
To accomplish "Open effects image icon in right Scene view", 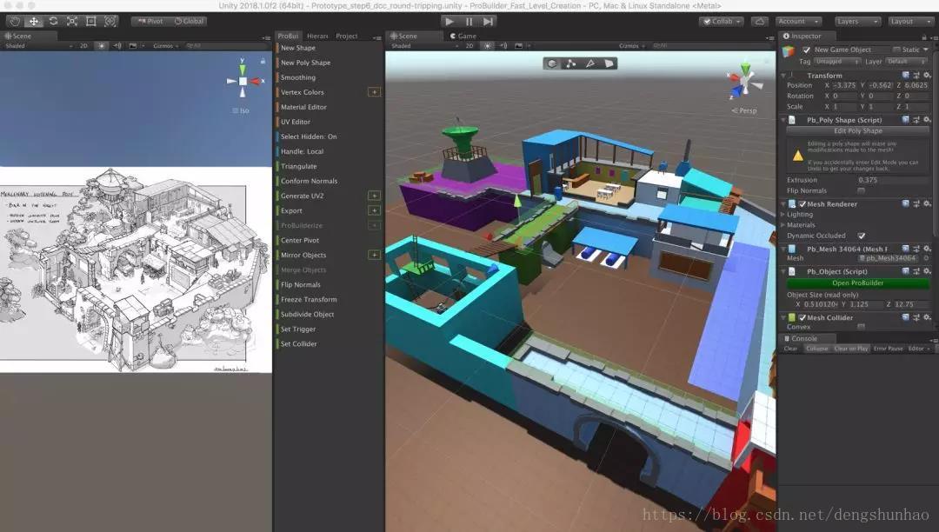I will pyautogui.click(x=518, y=45).
